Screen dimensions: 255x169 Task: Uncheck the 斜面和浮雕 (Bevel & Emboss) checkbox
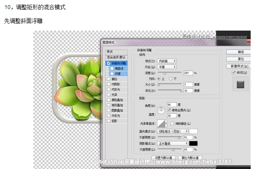coord(108,63)
